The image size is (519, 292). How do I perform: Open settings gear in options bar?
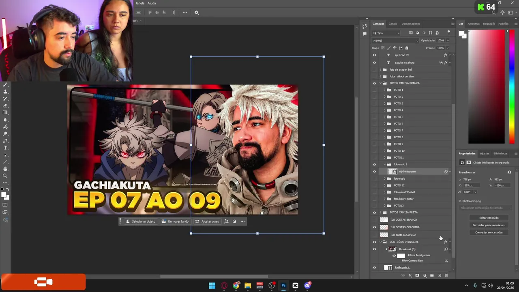pos(196,13)
